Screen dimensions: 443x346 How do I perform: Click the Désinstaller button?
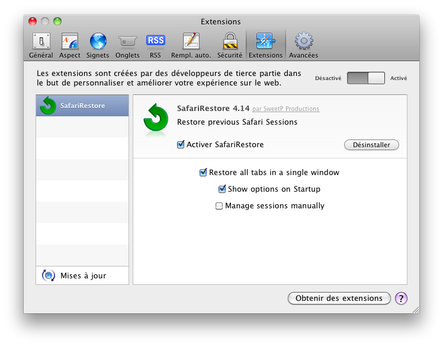[371, 145]
